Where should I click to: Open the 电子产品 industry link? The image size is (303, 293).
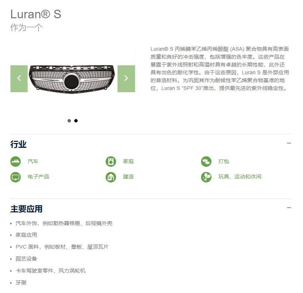click(38, 177)
